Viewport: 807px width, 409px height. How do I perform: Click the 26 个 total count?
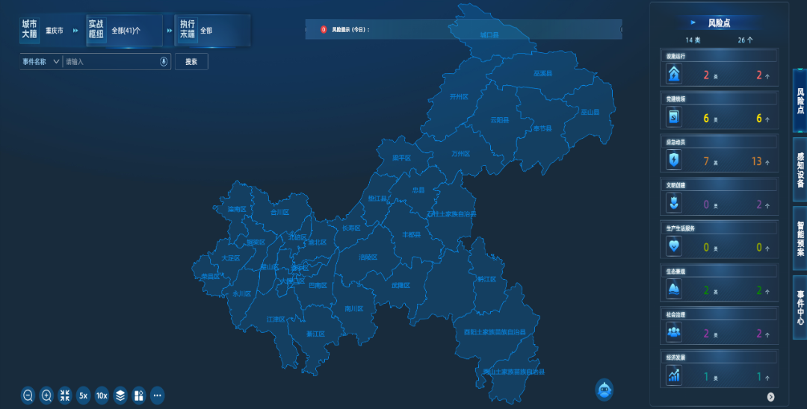click(x=745, y=40)
